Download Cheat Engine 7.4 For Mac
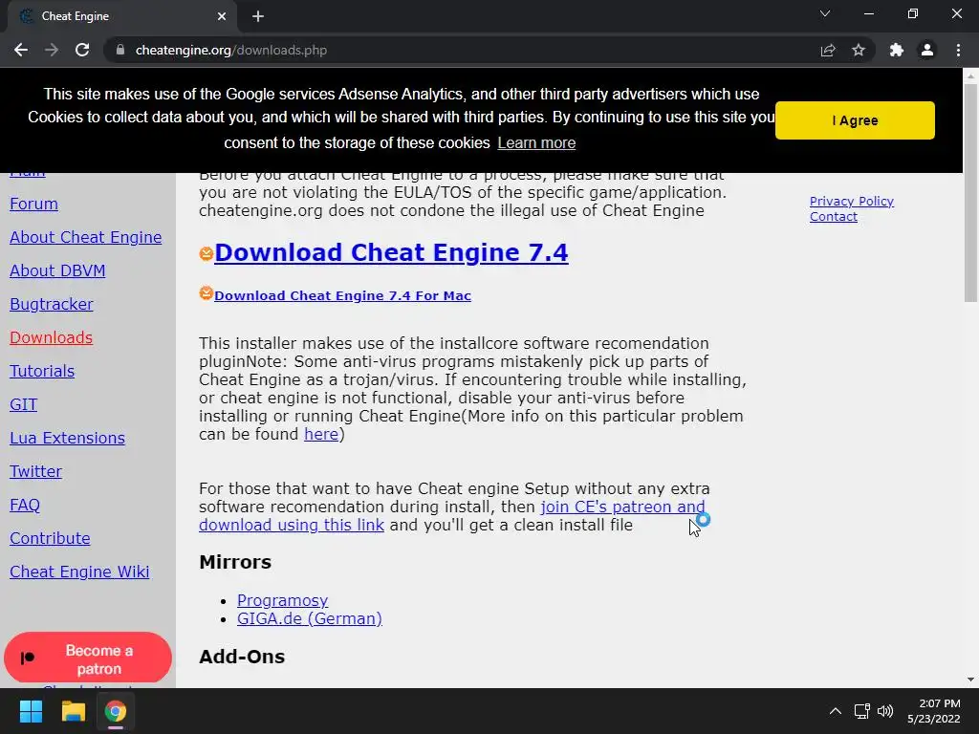This screenshot has width=979, height=734. point(342,296)
